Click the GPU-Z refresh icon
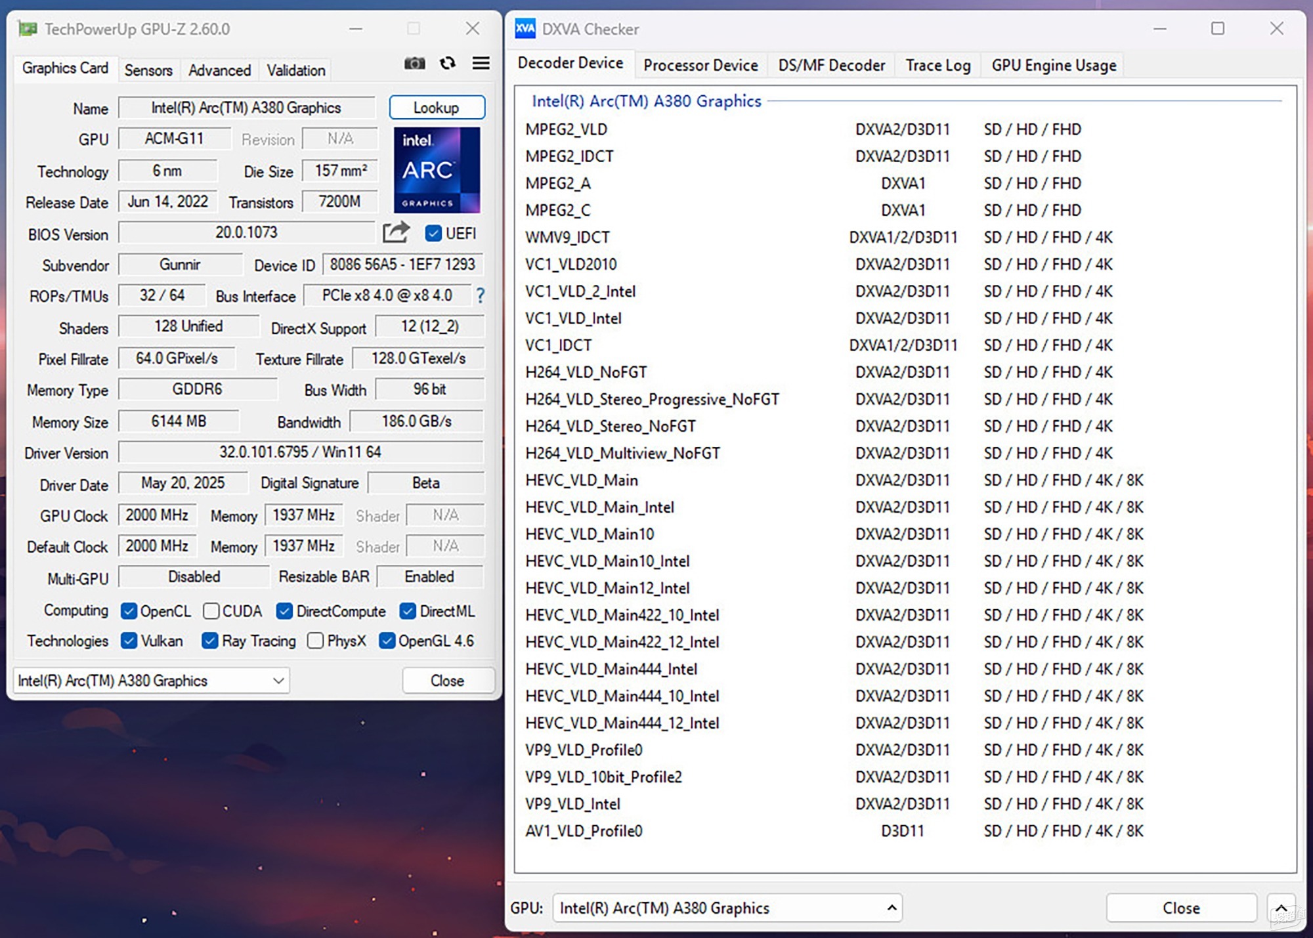 click(x=448, y=63)
